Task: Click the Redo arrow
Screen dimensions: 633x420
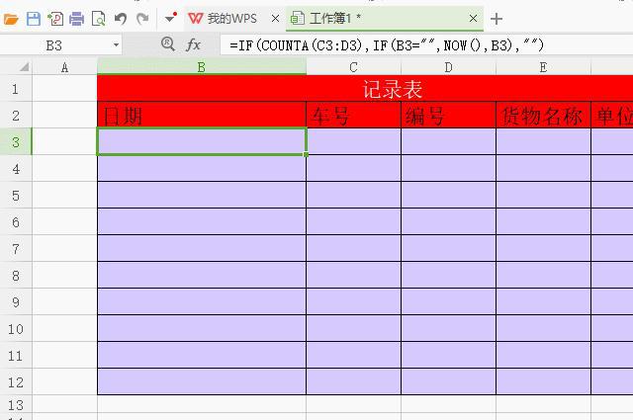Action: 142,19
